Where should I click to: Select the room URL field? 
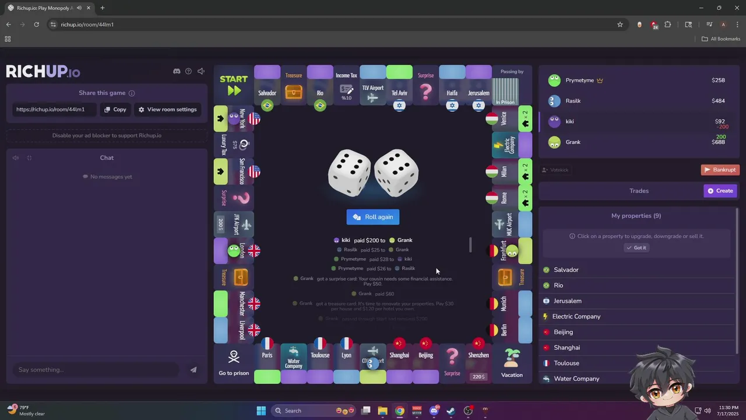click(54, 109)
